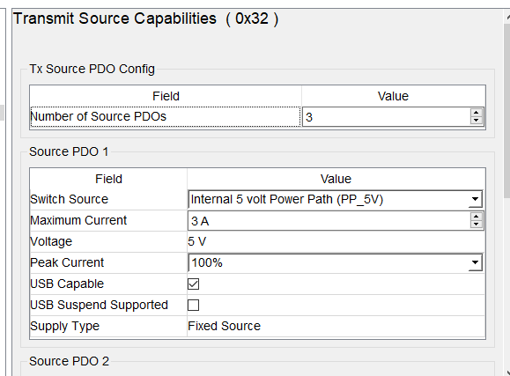Decrease the Number of Source PDOs value
Screen dimensions: 510x376
coord(477,121)
